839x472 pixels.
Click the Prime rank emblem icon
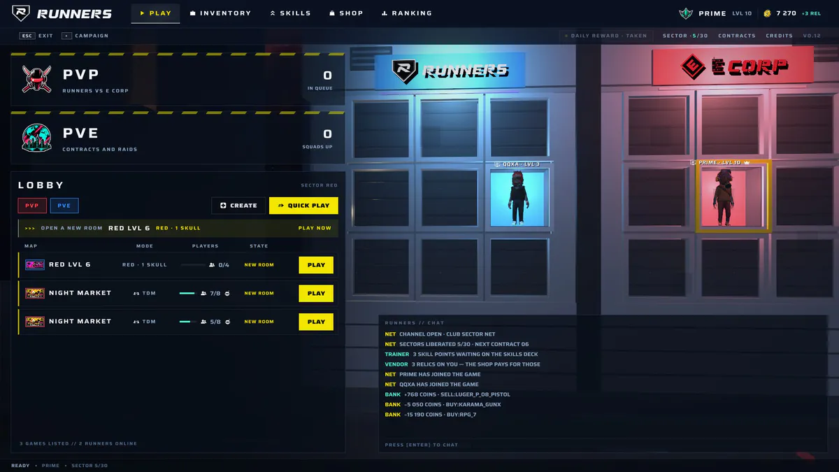[x=685, y=13]
